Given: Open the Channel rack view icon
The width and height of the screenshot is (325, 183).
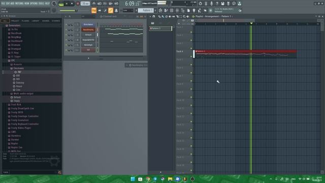Looking at the screenshot, I should pyautogui.click(x=172, y=10).
